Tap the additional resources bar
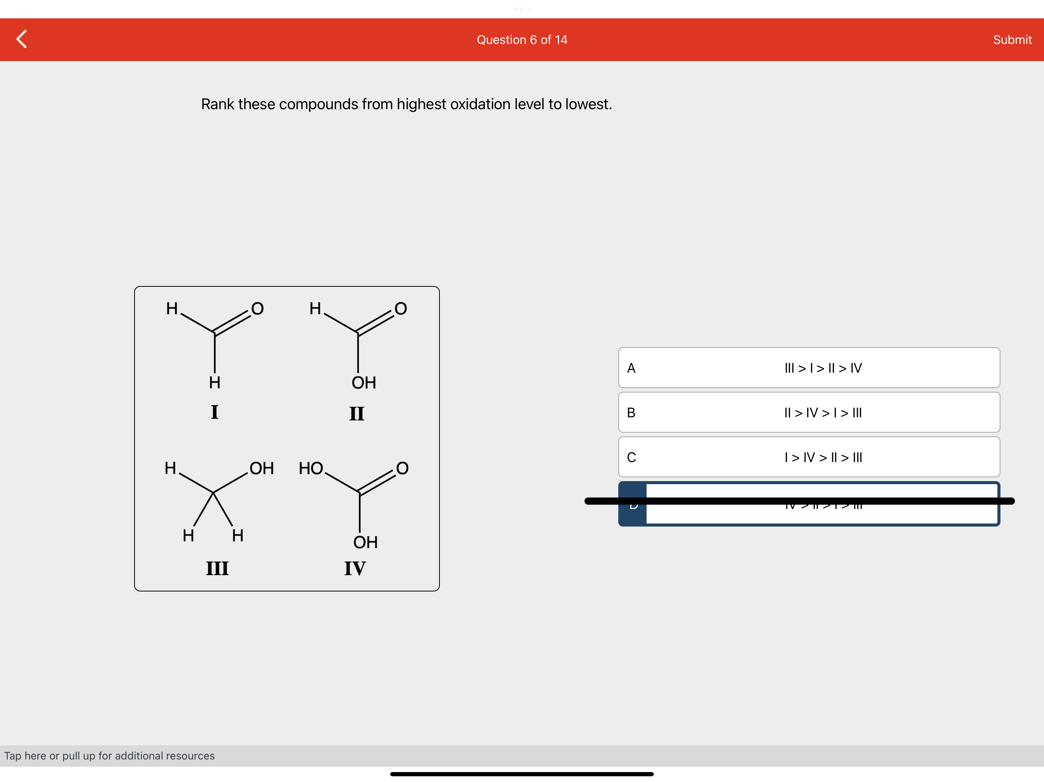 [110, 756]
